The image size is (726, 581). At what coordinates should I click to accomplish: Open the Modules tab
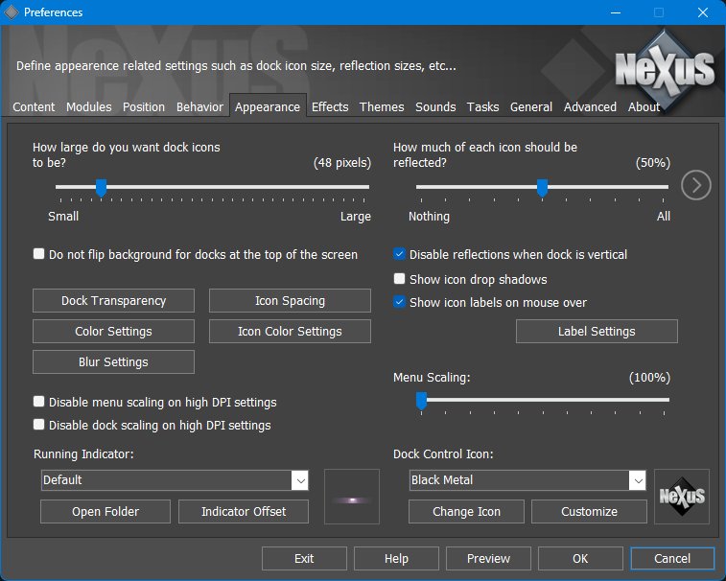click(89, 107)
